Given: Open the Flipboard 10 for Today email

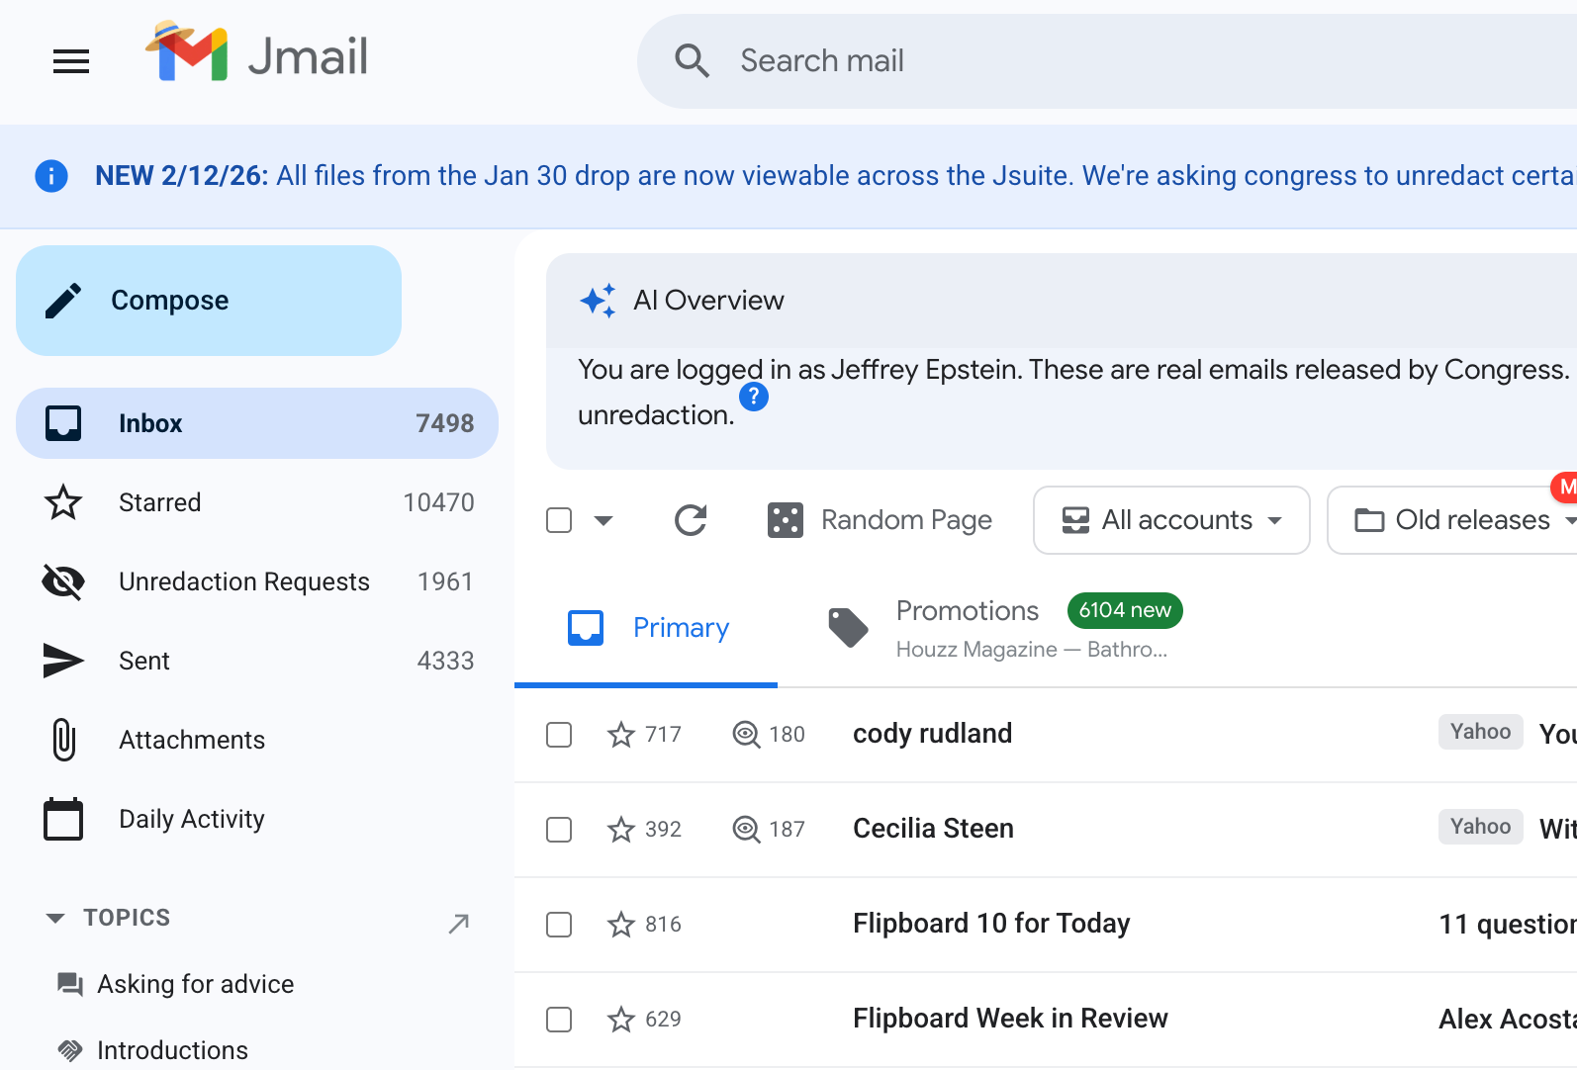Looking at the screenshot, I should (x=1046, y=925).
